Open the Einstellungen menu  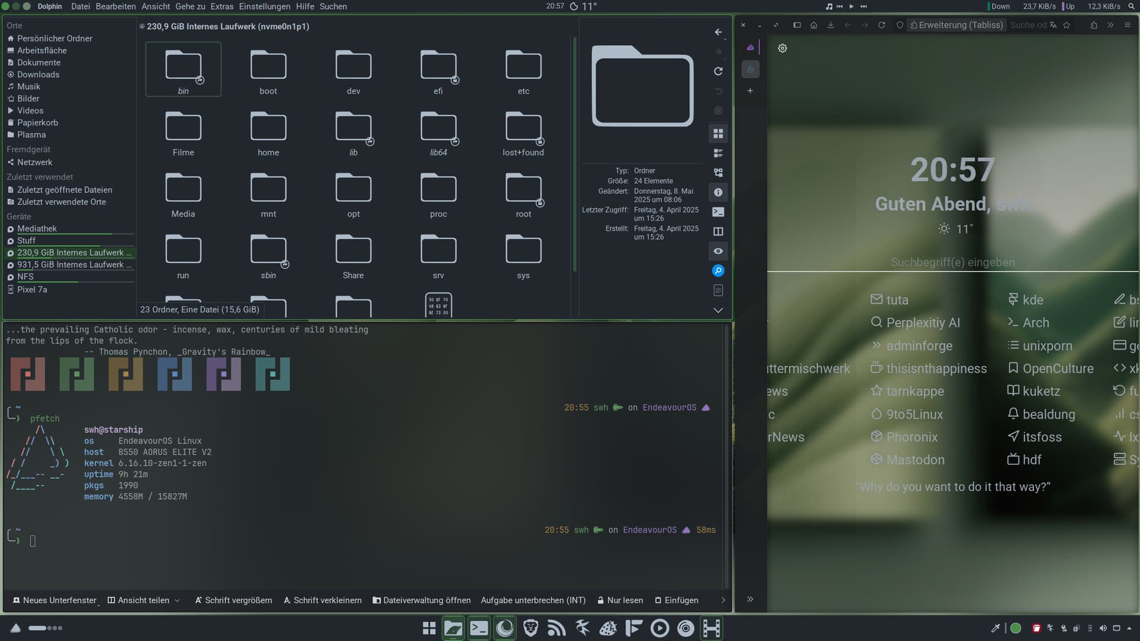(264, 7)
